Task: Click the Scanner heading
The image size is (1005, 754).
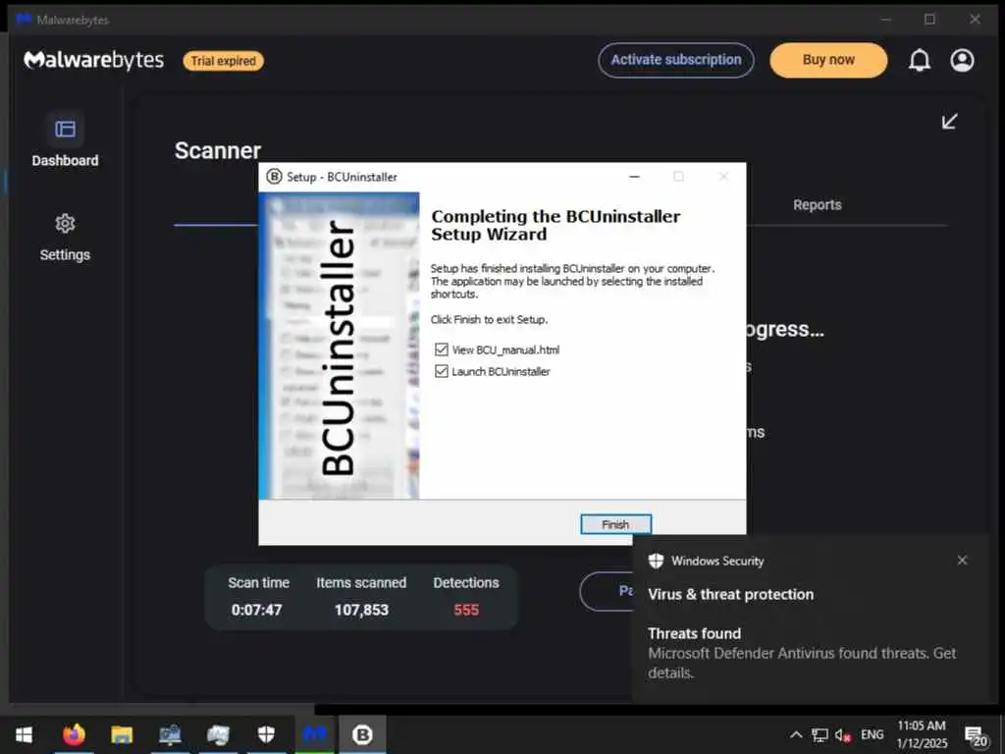Action: pyautogui.click(x=218, y=150)
